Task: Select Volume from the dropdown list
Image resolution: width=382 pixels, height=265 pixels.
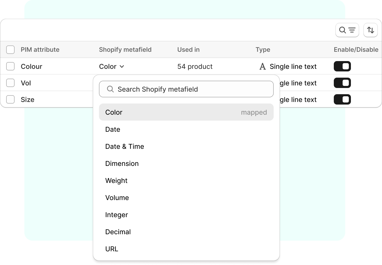Action: (x=117, y=198)
